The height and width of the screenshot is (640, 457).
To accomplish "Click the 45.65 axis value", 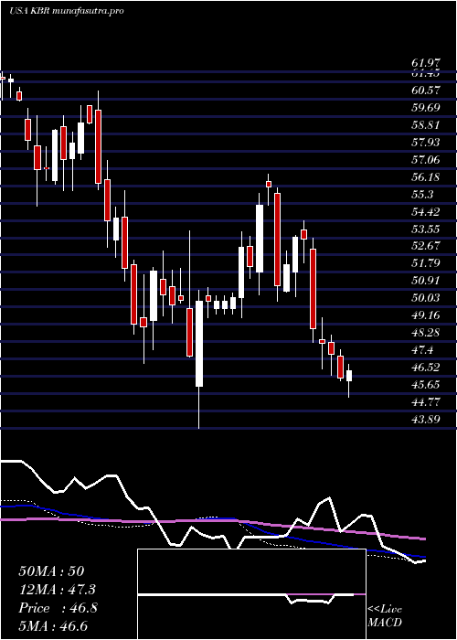I will [x=426, y=385].
